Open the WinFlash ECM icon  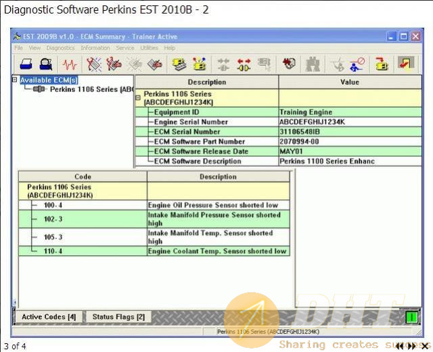pos(382,64)
